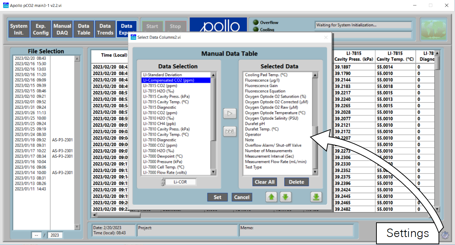Viewport: 455px width, 245px height.
Task: Open the Data Trends tab
Action: pos(105,29)
